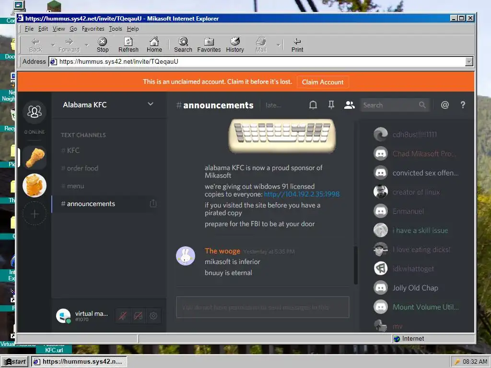Open the History pane

click(x=235, y=45)
